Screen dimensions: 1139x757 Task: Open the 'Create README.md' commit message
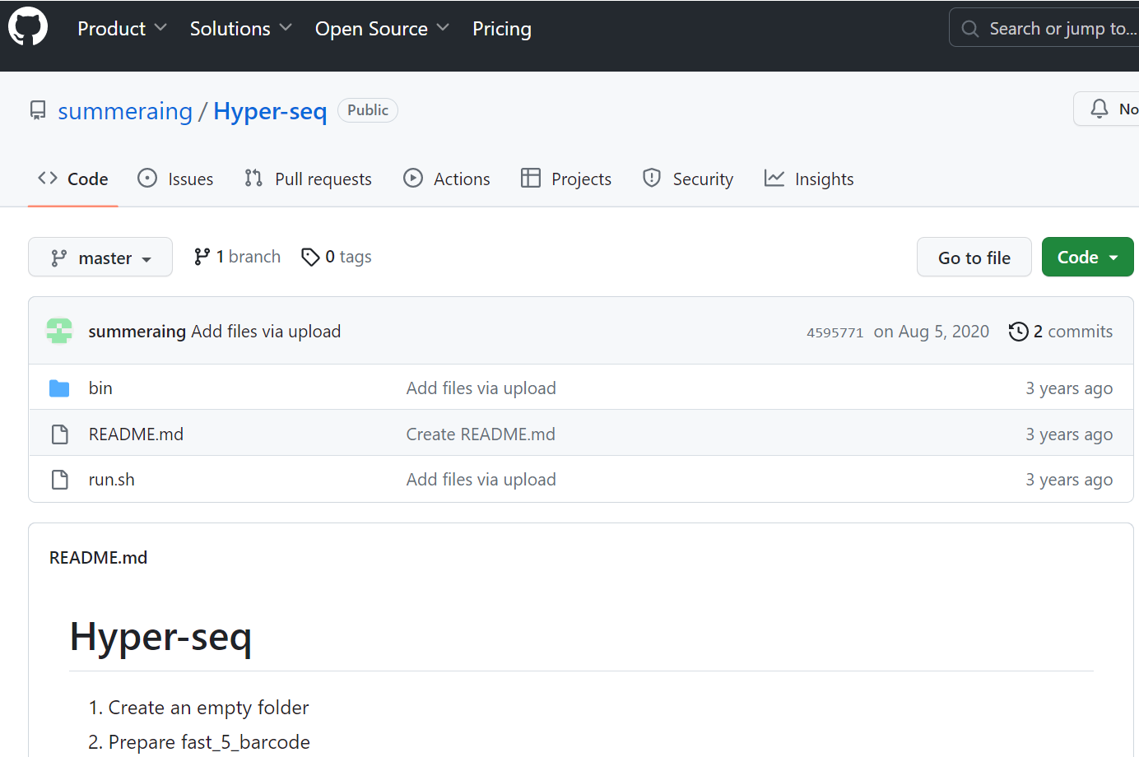[481, 434]
